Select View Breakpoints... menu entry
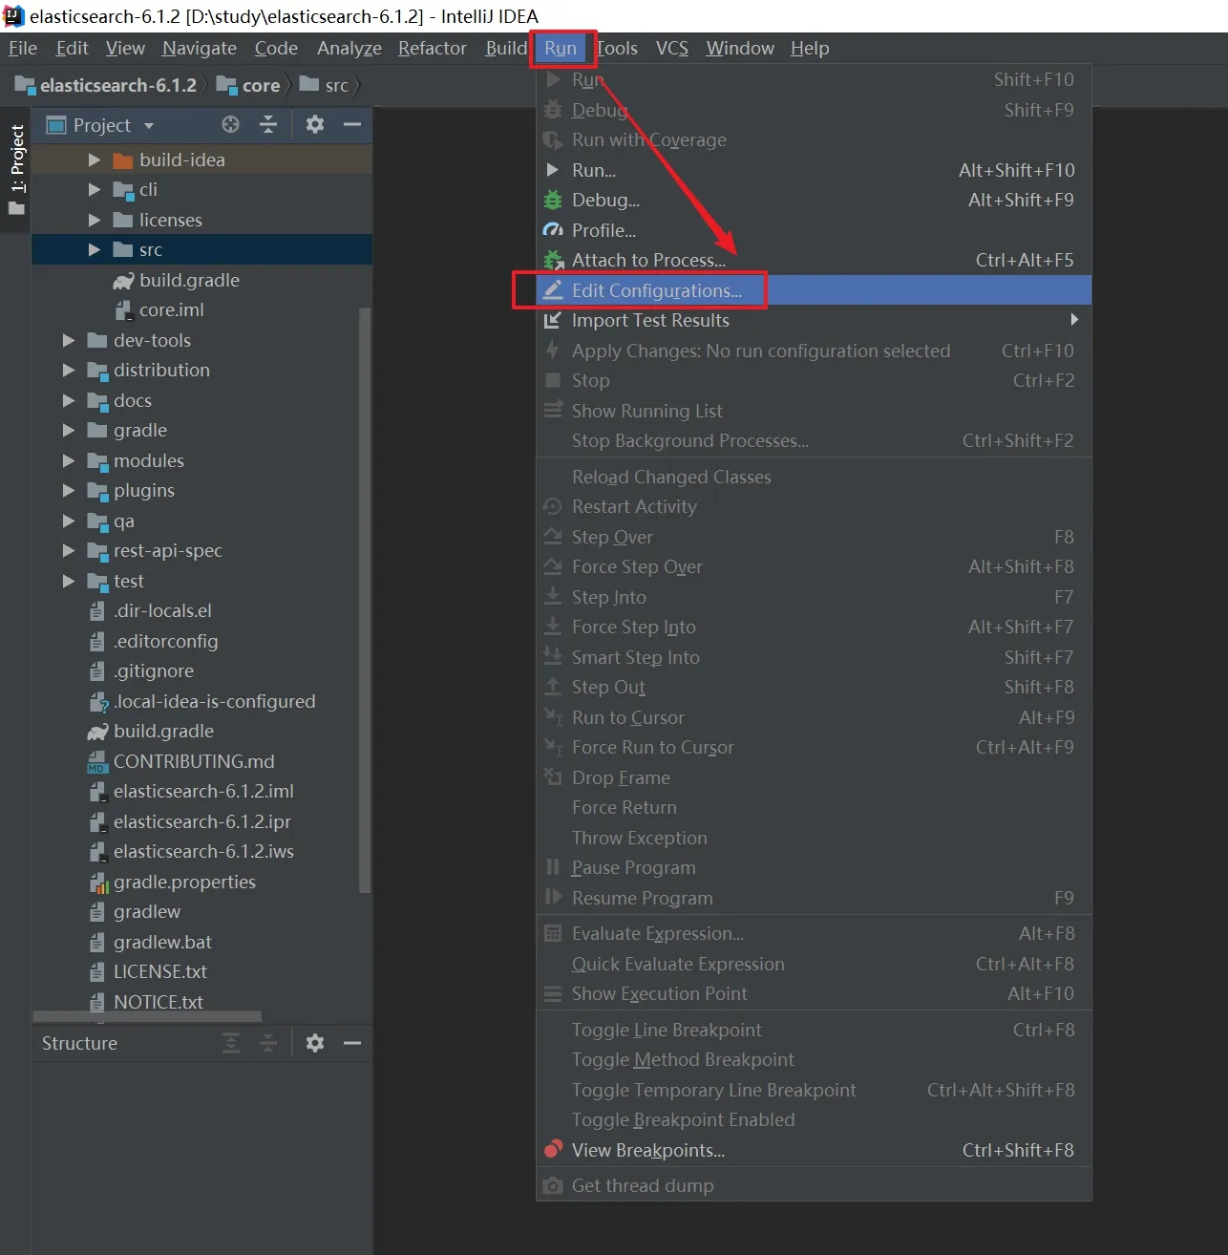1228x1255 pixels. tap(814, 1150)
